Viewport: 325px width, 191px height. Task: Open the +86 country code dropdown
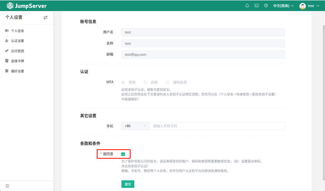coord(135,126)
